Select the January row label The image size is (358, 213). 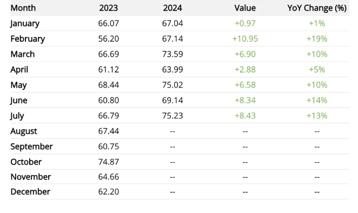pos(25,23)
